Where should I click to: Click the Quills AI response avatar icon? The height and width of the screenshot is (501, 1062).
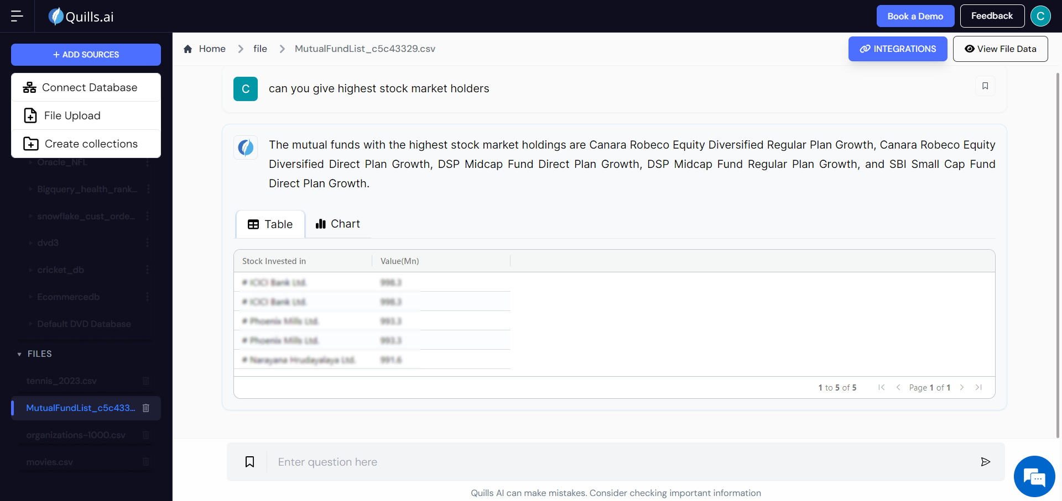tap(246, 147)
